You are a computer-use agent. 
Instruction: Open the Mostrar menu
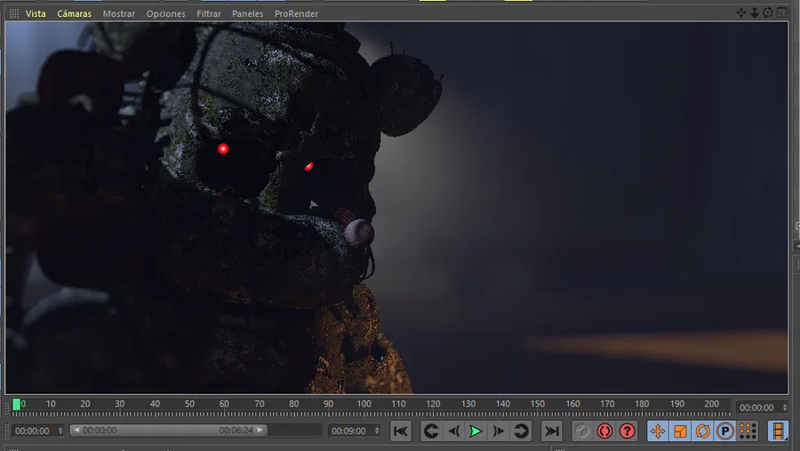point(119,13)
